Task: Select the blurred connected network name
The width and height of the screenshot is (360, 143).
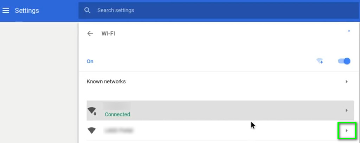Action: (117, 106)
